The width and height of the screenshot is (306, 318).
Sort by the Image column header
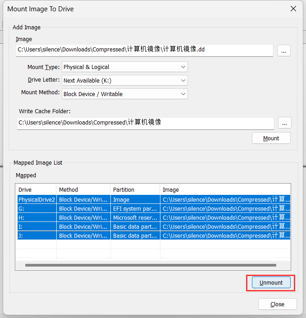225,189
